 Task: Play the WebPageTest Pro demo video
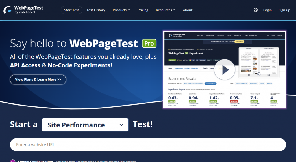click(225, 70)
